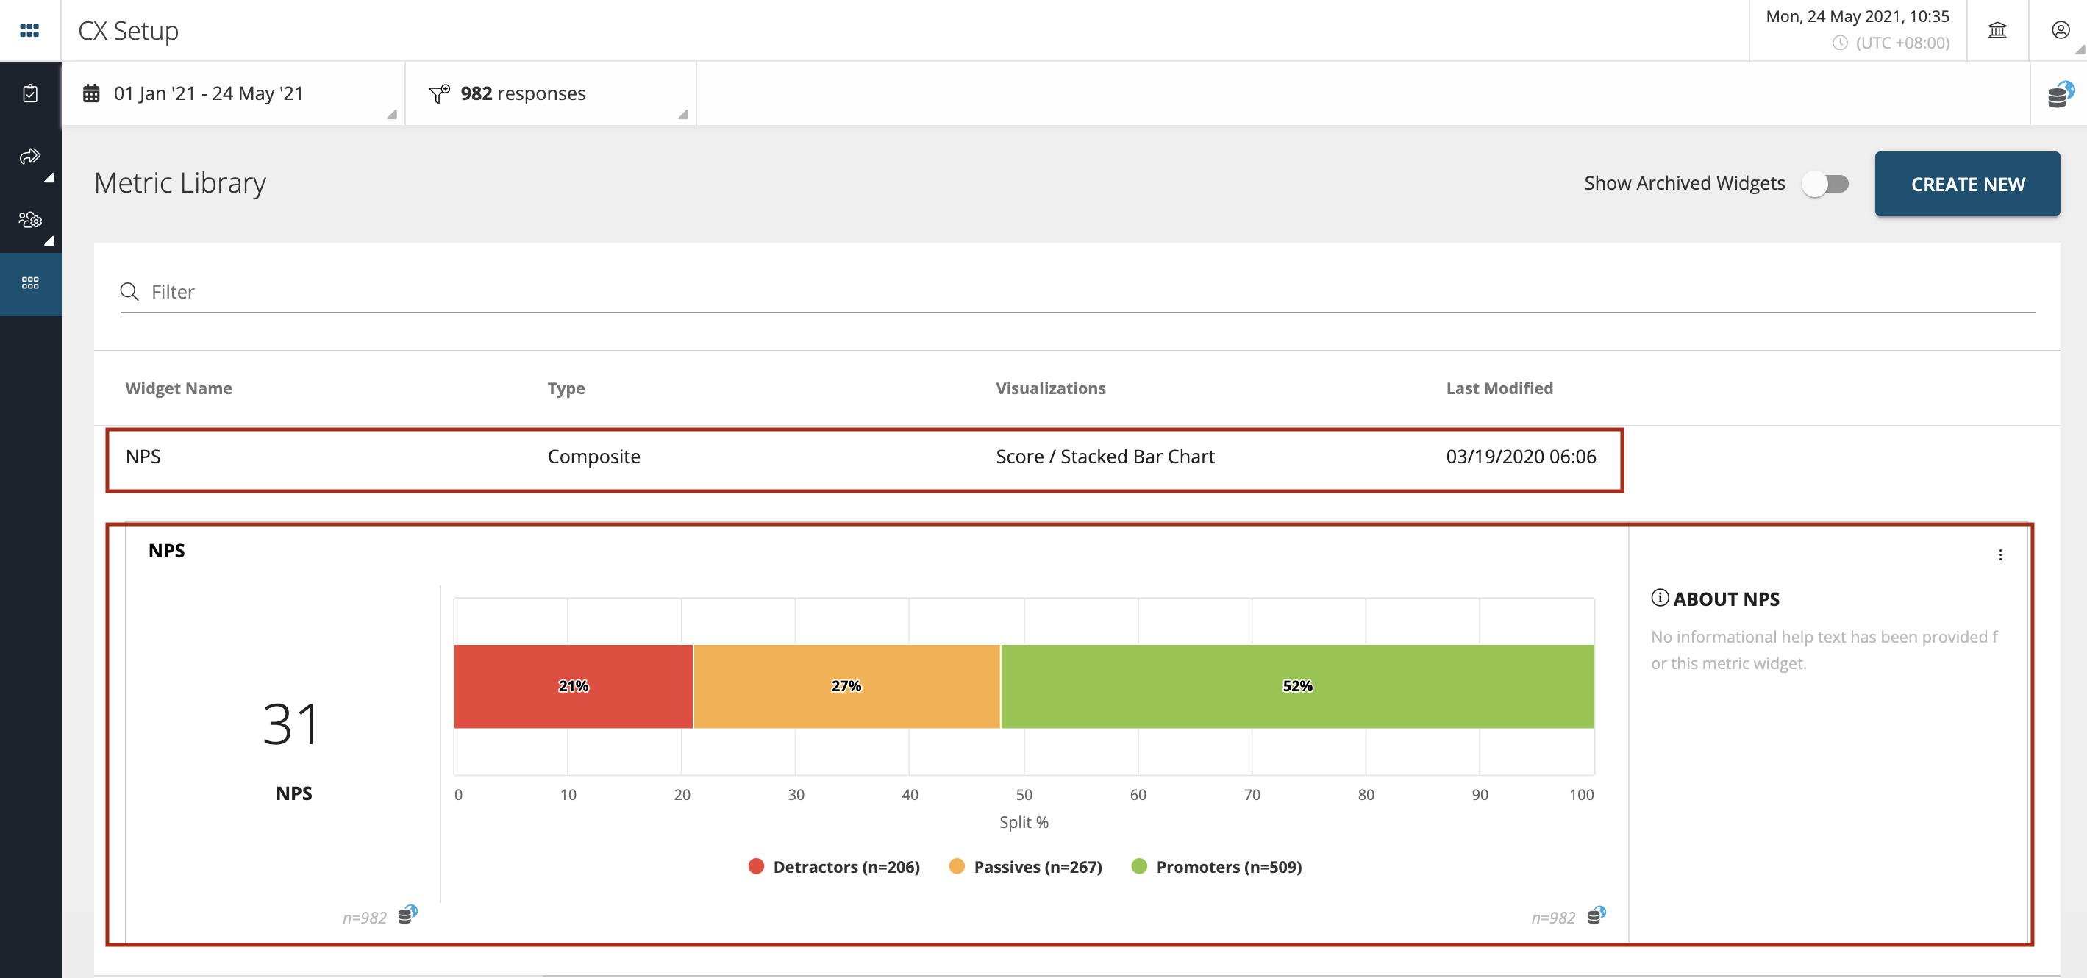The image size is (2087, 978).
Task: Toggle Show Archived Widgets switch
Action: [x=1824, y=184]
